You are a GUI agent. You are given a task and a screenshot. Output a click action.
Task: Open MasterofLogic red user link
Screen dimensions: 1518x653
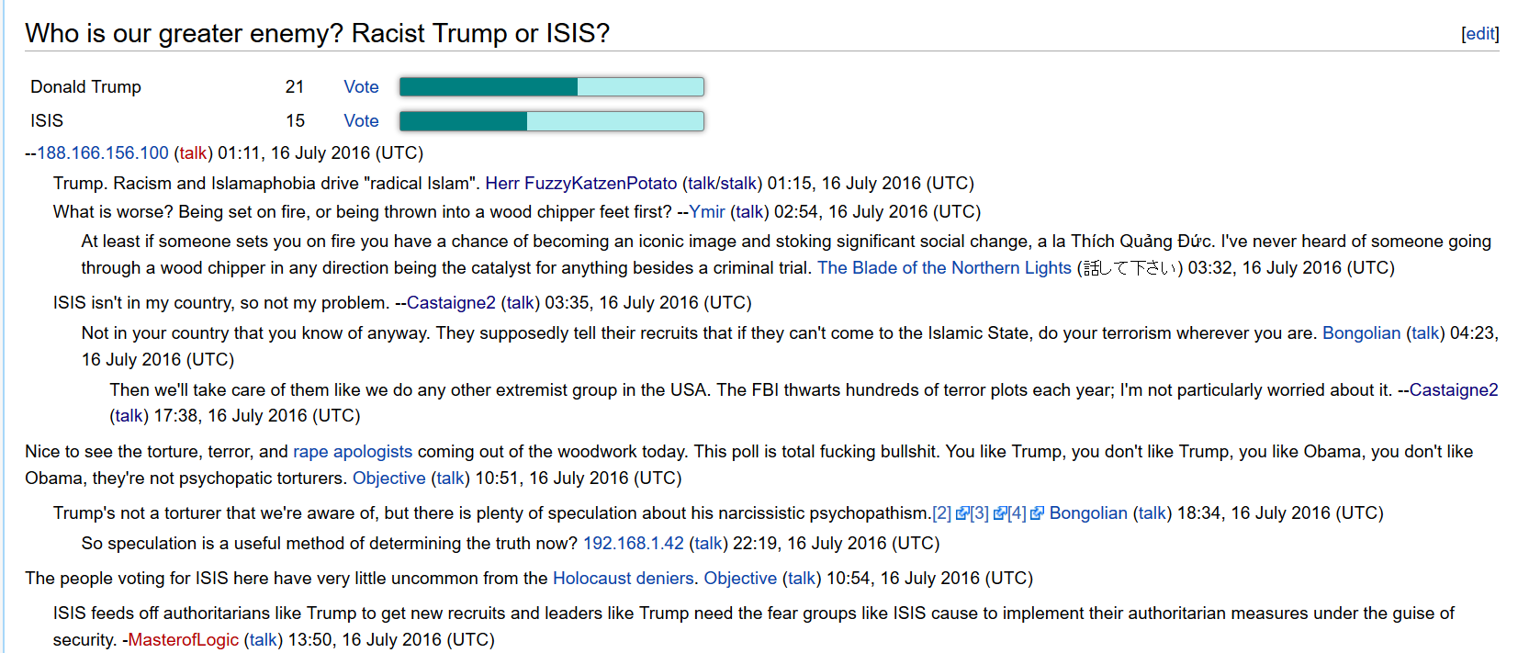[x=183, y=639]
